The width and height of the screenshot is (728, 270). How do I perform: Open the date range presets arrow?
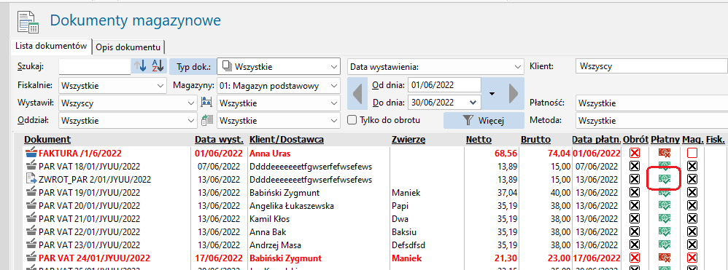coord(492,94)
